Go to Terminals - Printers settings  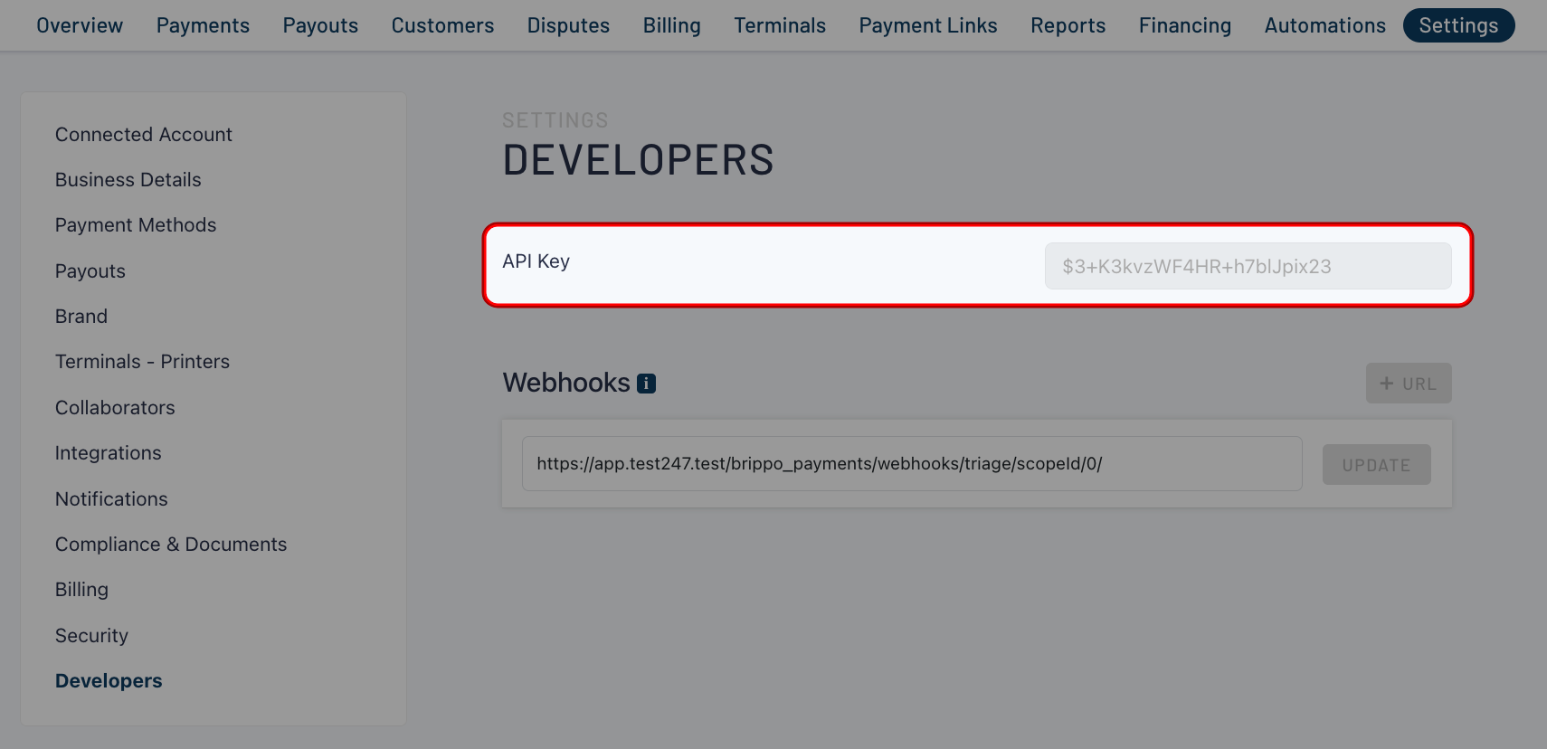(142, 362)
